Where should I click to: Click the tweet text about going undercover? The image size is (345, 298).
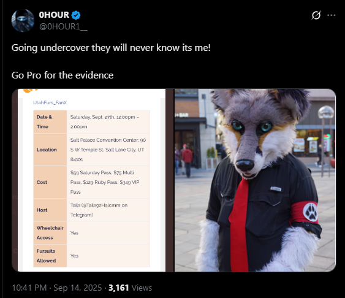coord(111,48)
